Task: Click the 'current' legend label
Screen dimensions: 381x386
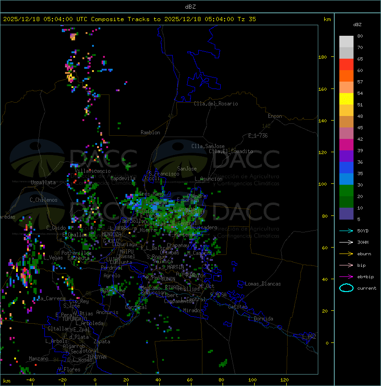Action: tap(367, 288)
